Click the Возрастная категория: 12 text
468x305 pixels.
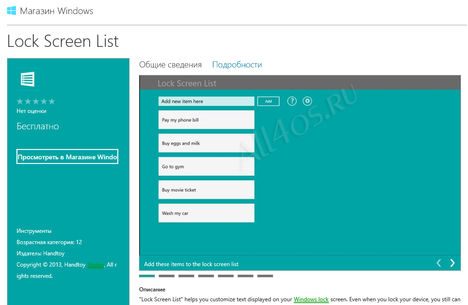49,242
